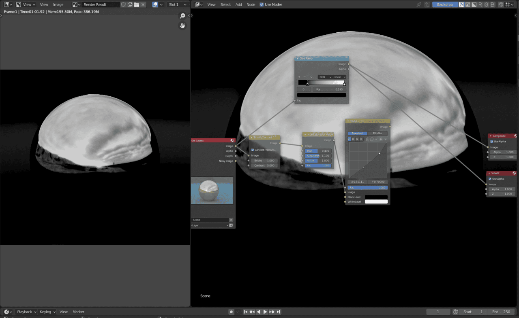Select the R channel on RGB Curves
This screenshot has width=519, height=318.
tap(353, 139)
